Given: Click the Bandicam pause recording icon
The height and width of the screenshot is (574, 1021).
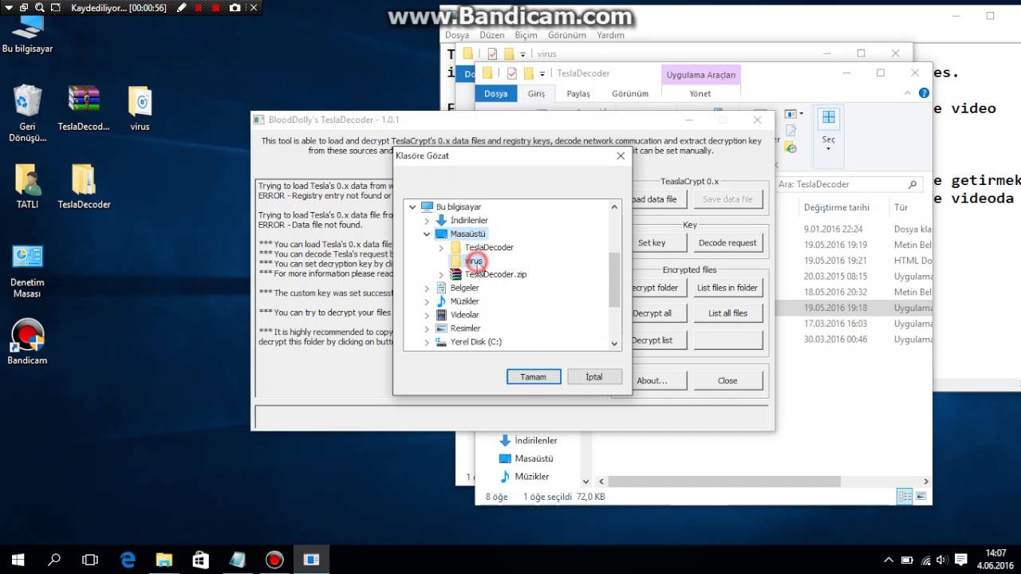Looking at the screenshot, I should pyautogui.click(x=199, y=7).
